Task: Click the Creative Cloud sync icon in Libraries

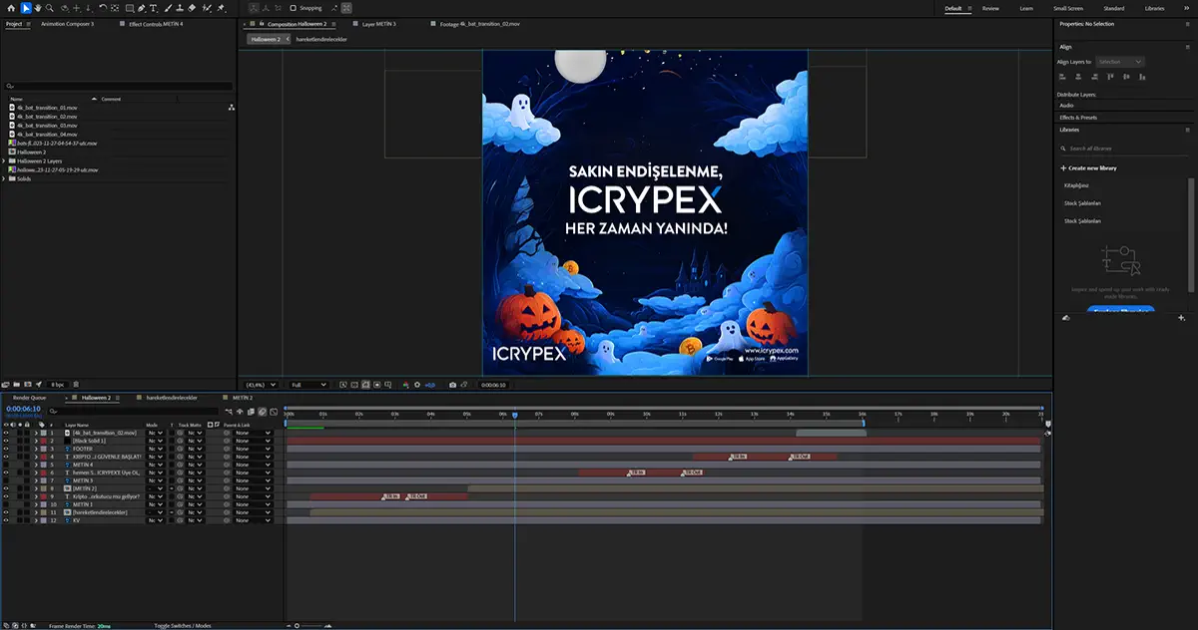Action: pyautogui.click(x=1066, y=318)
